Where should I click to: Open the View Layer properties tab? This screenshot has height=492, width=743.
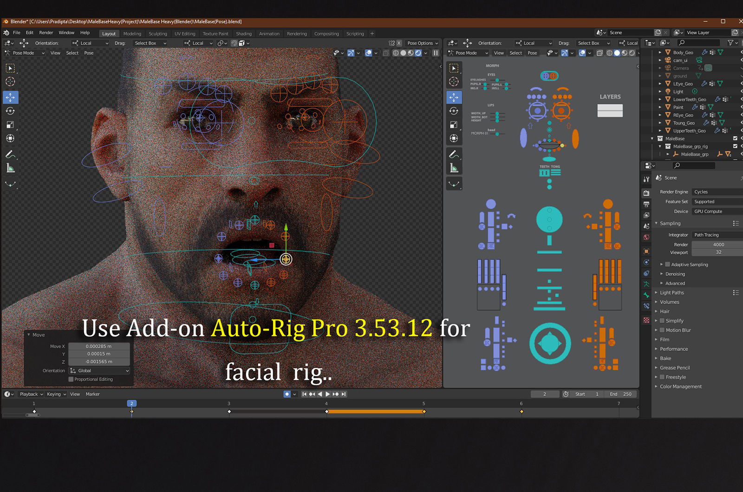pos(646,215)
